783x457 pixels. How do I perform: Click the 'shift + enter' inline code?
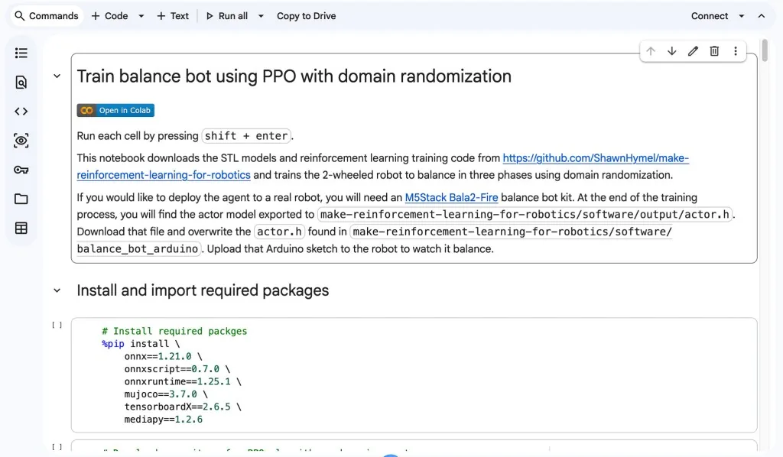(246, 136)
